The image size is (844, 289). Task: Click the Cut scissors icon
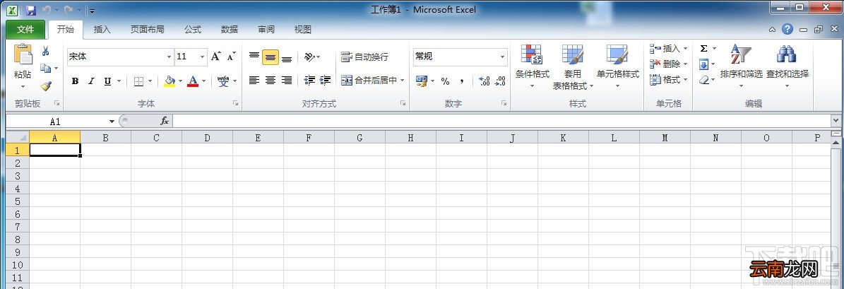pos(46,52)
